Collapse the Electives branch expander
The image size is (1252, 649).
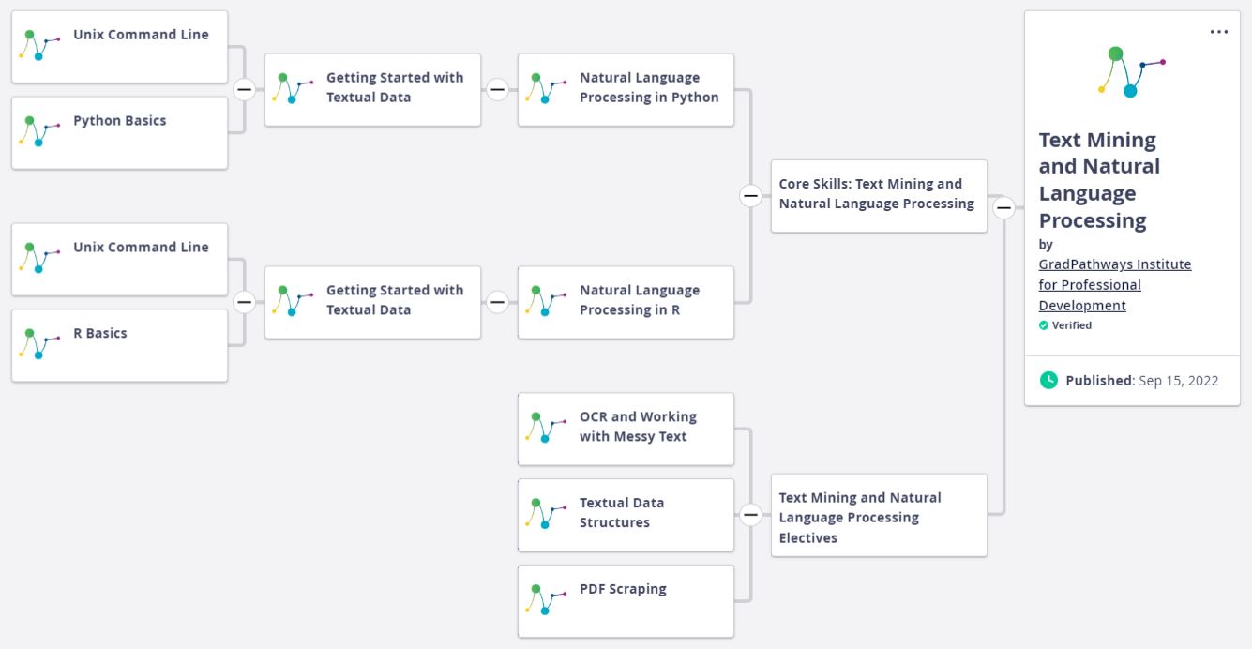(x=750, y=514)
